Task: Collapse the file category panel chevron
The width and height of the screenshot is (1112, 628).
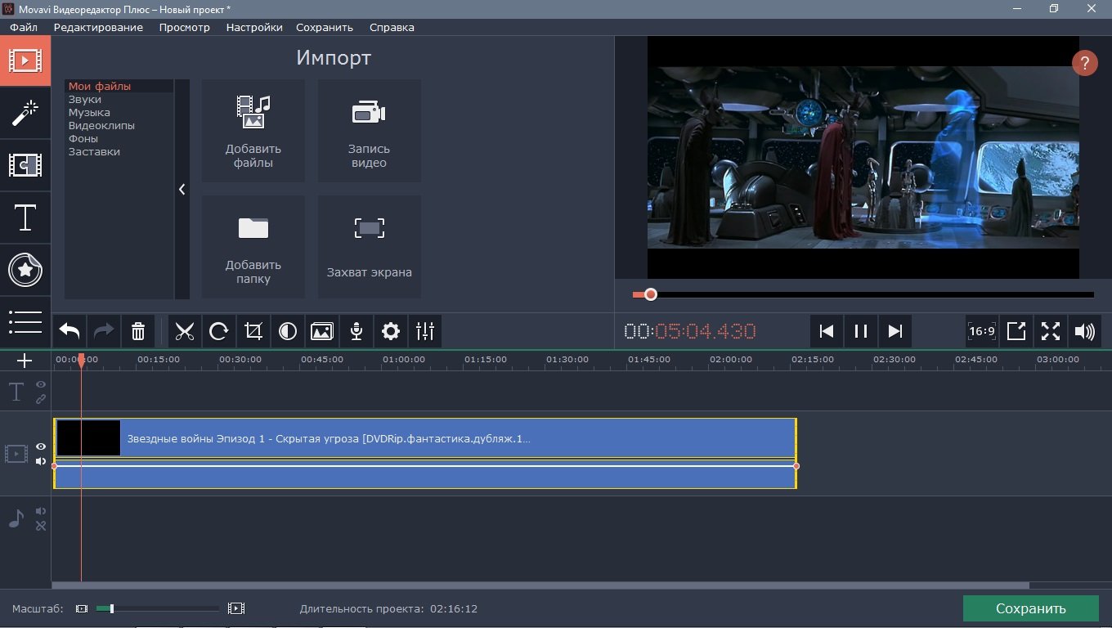Action: pyautogui.click(x=182, y=189)
